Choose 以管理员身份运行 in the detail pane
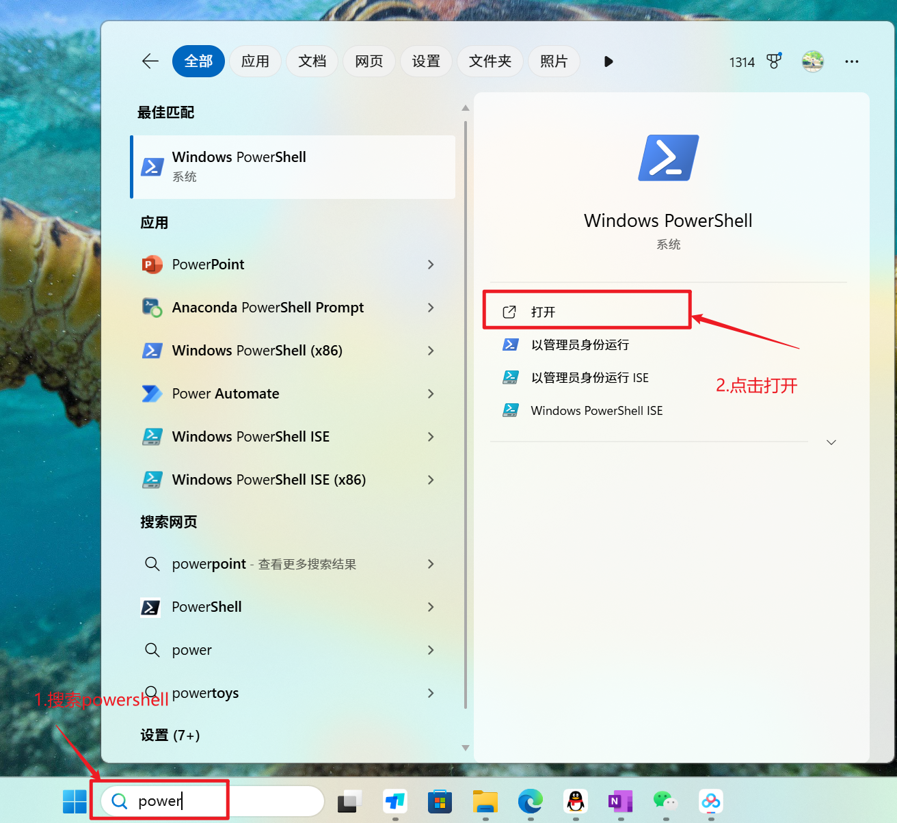The height and width of the screenshot is (823, 897). click(580, 345)
